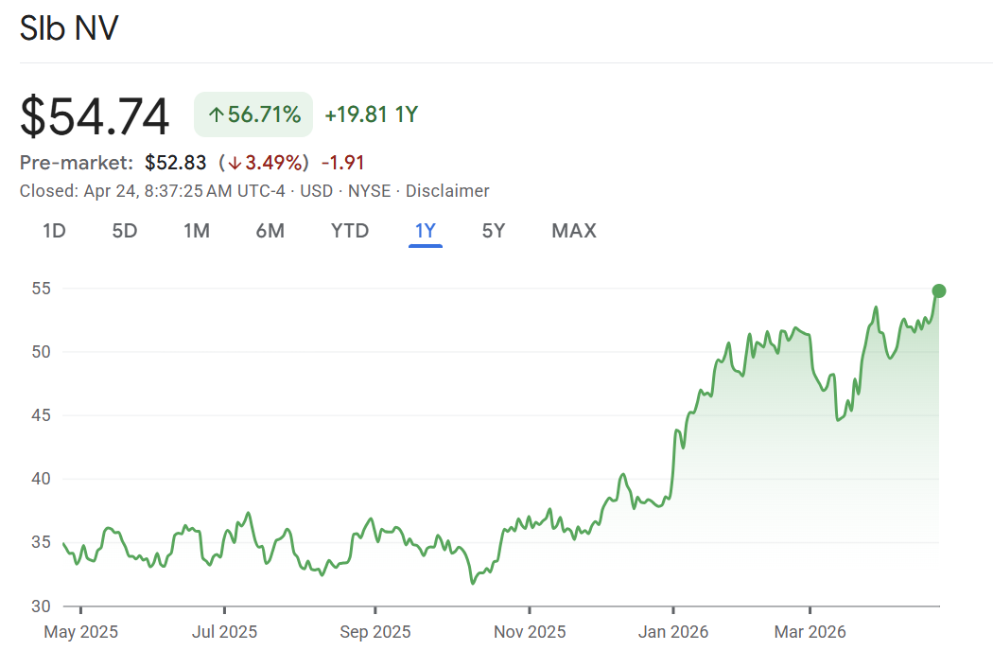Image resolution: width=993 pixels, height=668 pixels.
Task: Show the MAX time range
Action: pos(574,231)
